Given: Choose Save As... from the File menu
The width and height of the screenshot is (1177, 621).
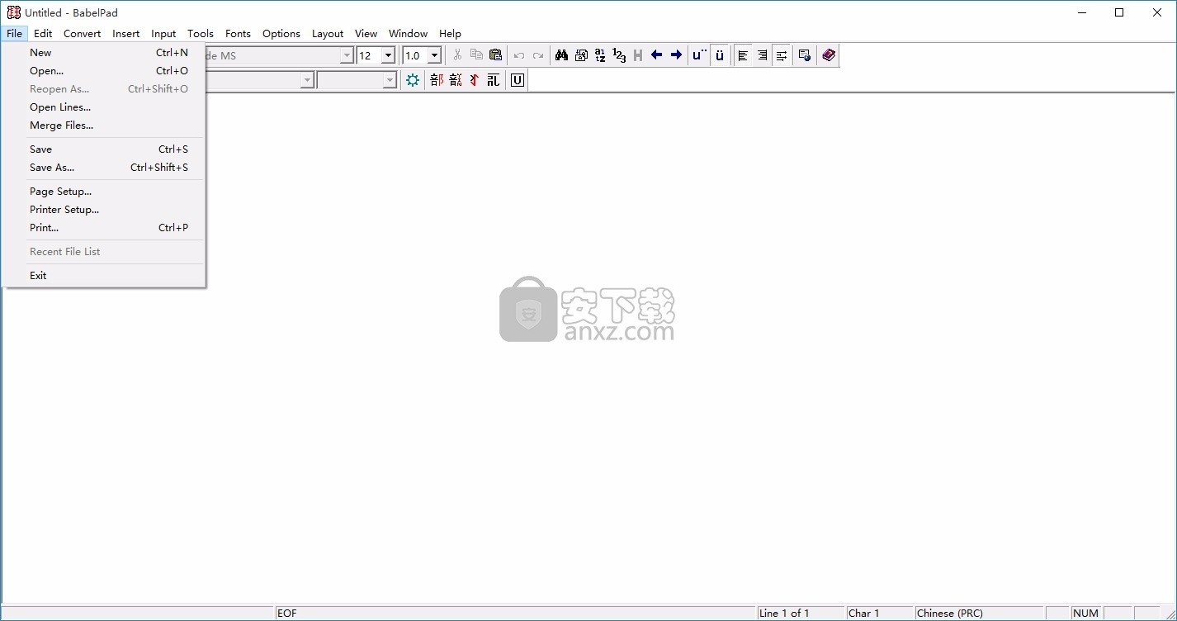Looking at the screenshot, I should click(x=104, y=168).
